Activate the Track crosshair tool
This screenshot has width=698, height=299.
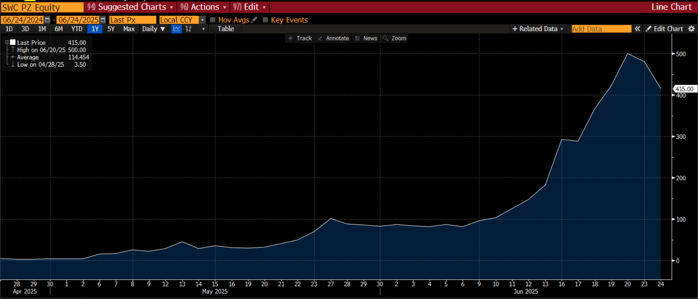tap(300, 38)
